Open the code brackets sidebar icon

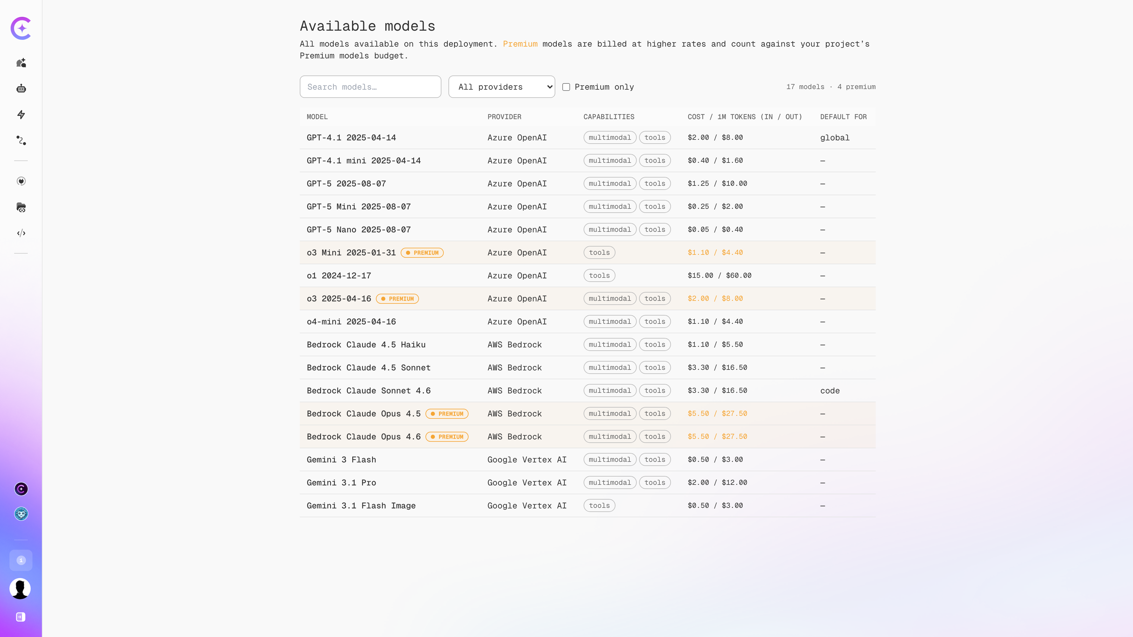click(x=21, y=233)
